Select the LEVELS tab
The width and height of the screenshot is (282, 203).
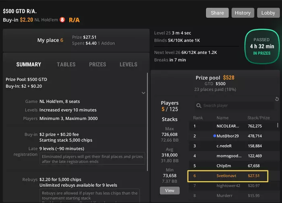point(129,64)
